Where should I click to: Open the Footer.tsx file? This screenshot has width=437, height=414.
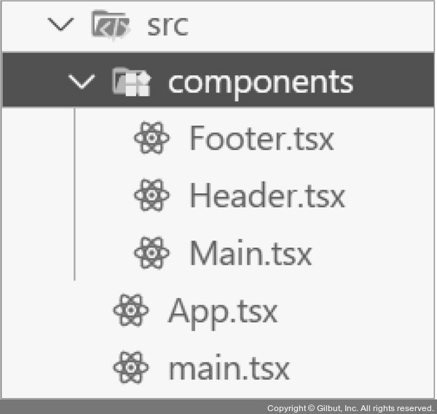[261, 138]
